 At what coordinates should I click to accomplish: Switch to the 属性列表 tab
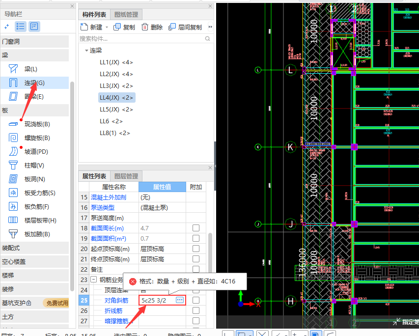point(94,176)
